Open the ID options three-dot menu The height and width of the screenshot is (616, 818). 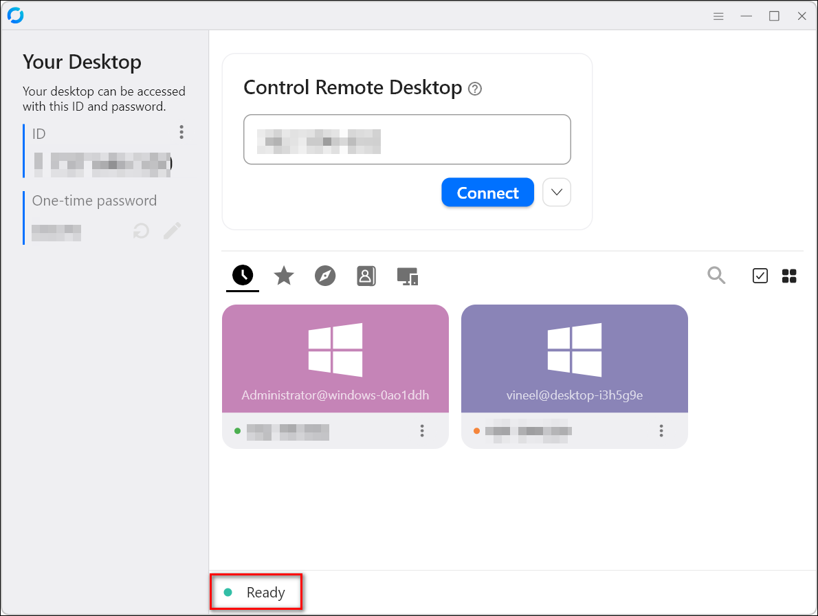click(x=181, y=132)
